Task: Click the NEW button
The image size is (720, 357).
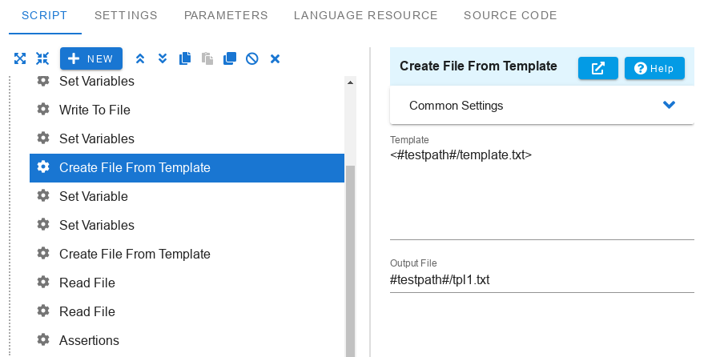Action: pos(91,58)
